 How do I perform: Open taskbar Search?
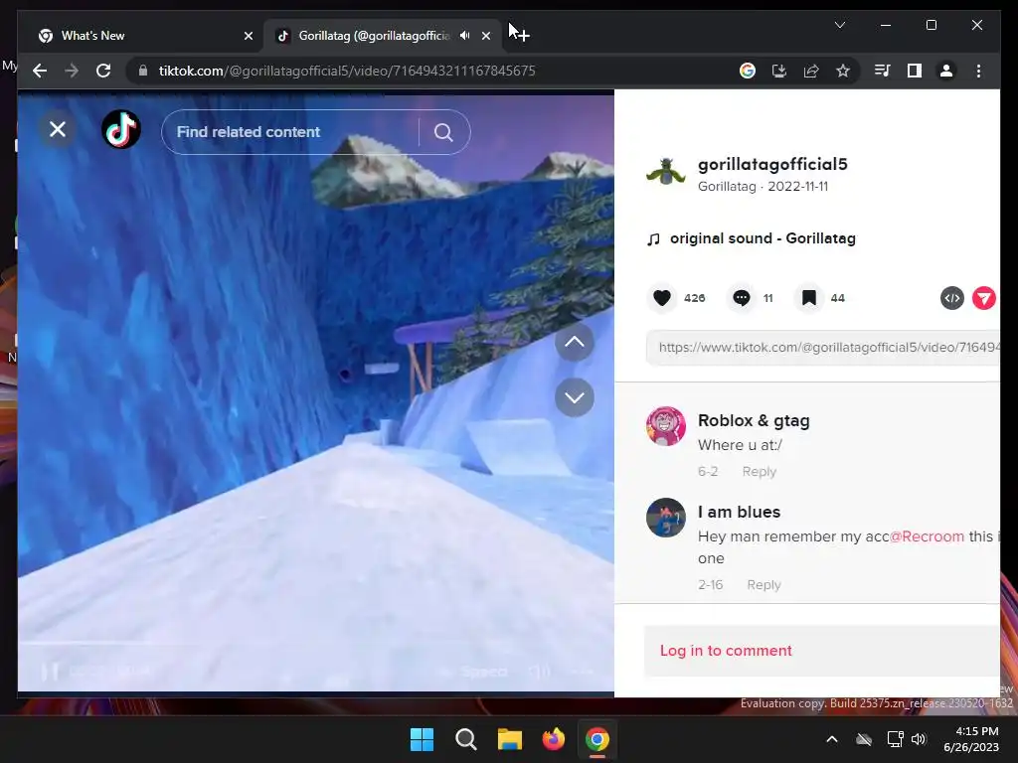pos(466,739)
